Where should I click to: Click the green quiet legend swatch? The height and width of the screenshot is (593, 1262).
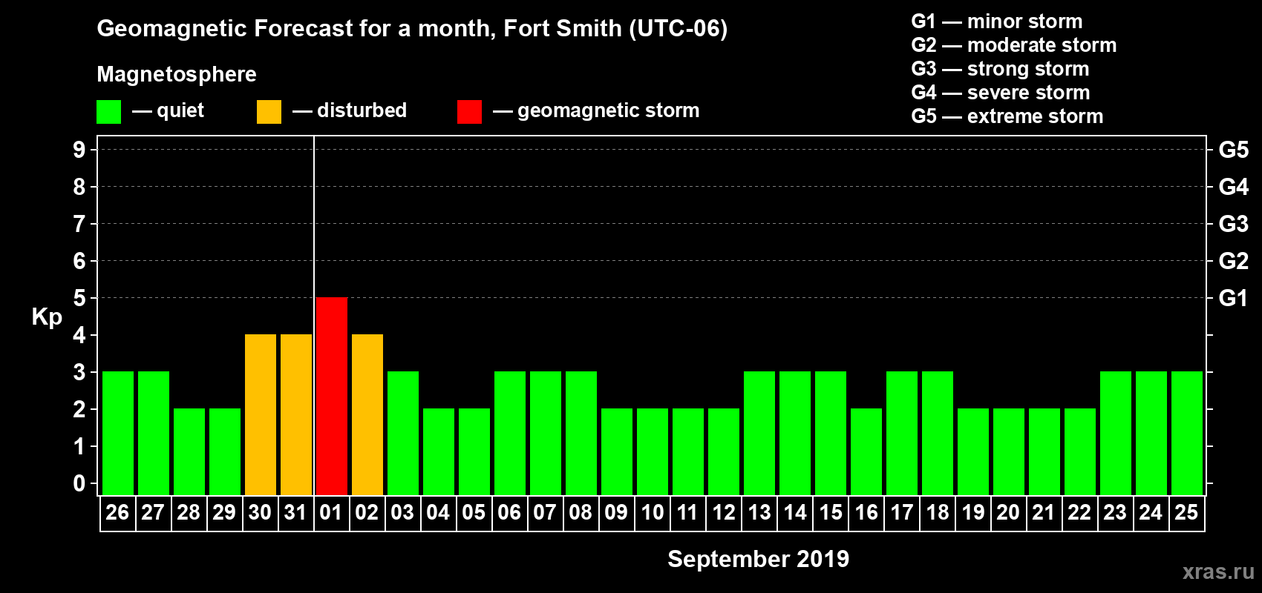108,112
